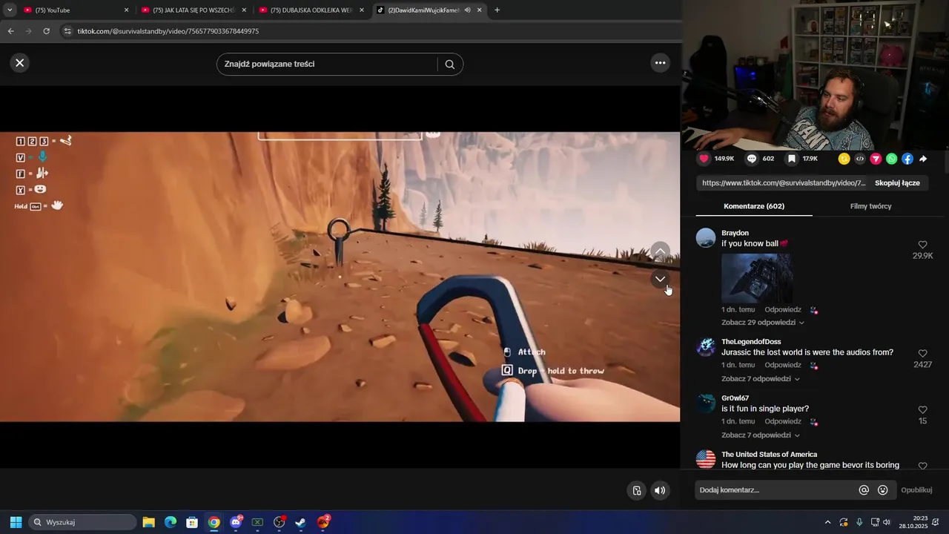This screenshot has height=534, width=949.
Task: Expand Zobacz 7 odpowiedzi under TheLegendofDoss
Action: (x=760, y=379)
